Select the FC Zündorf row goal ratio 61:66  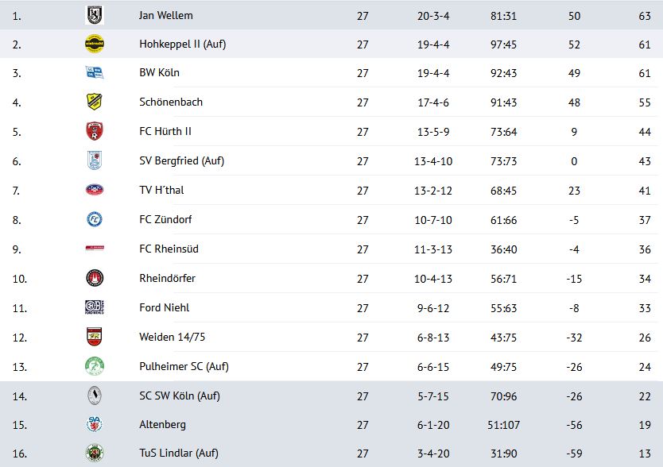pos(503,220)
